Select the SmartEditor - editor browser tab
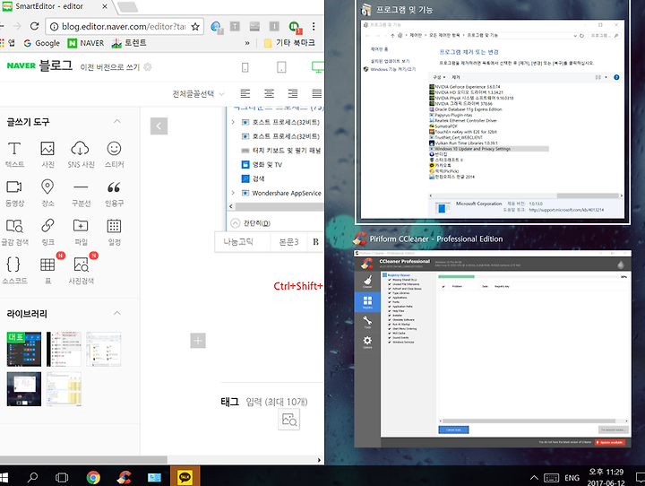Image resolution: width=645 pixels, height=486 pixels. pyautogui.click(x=56, y=6)
